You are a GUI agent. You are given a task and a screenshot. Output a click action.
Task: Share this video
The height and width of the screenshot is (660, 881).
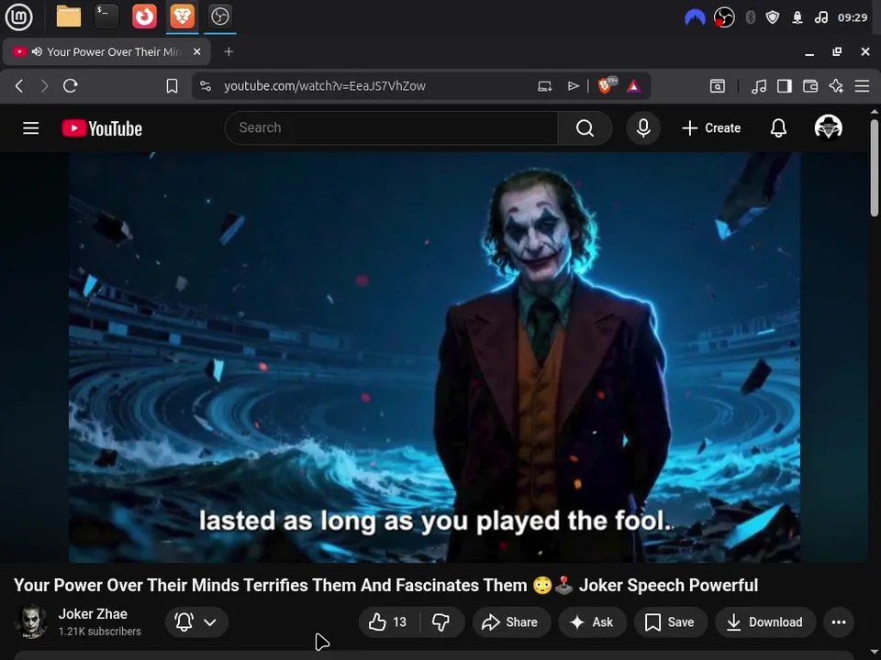(511, 621)
